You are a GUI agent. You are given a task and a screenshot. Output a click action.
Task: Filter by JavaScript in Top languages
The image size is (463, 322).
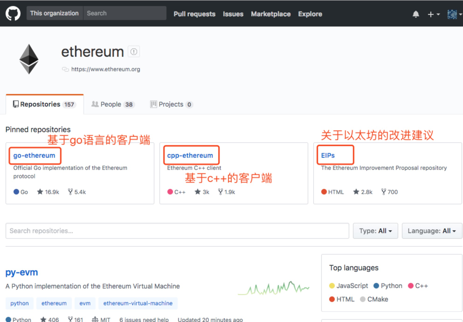349,286
